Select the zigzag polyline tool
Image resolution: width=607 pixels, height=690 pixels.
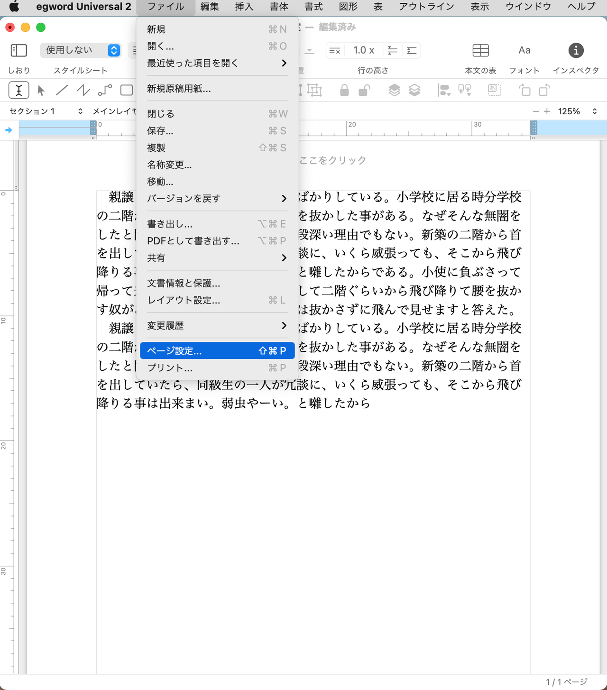click(83, 90)
